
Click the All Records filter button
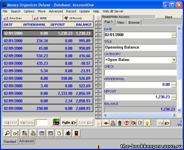point(78,18)
